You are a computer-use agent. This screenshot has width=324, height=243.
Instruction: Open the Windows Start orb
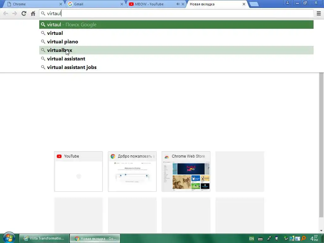pyautogui.click(x=9, y=238)
